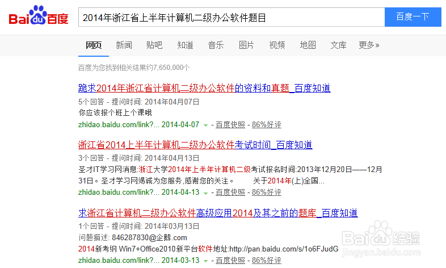Expand the dropdown arrow beside 2014-04-07
The height and width of the screenshot is (268, 446).
[x=205, y=125]
